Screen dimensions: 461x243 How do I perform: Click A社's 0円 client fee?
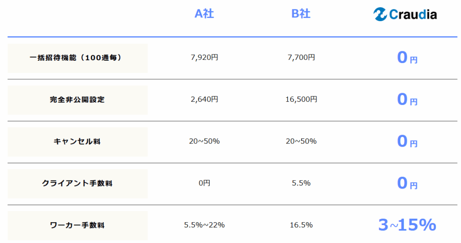204,183
